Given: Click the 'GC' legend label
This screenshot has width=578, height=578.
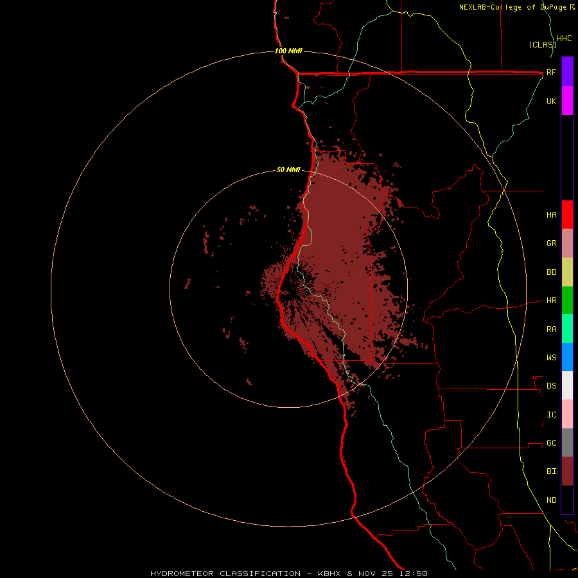Looking at the screenshot, I should click(x=551, y=442).
